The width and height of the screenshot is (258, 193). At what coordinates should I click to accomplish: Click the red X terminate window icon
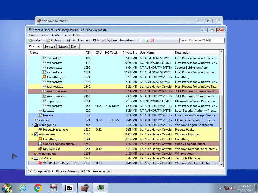153,40
